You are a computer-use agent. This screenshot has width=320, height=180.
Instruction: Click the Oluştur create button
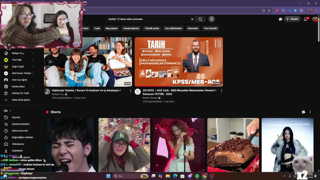[292, 19]
